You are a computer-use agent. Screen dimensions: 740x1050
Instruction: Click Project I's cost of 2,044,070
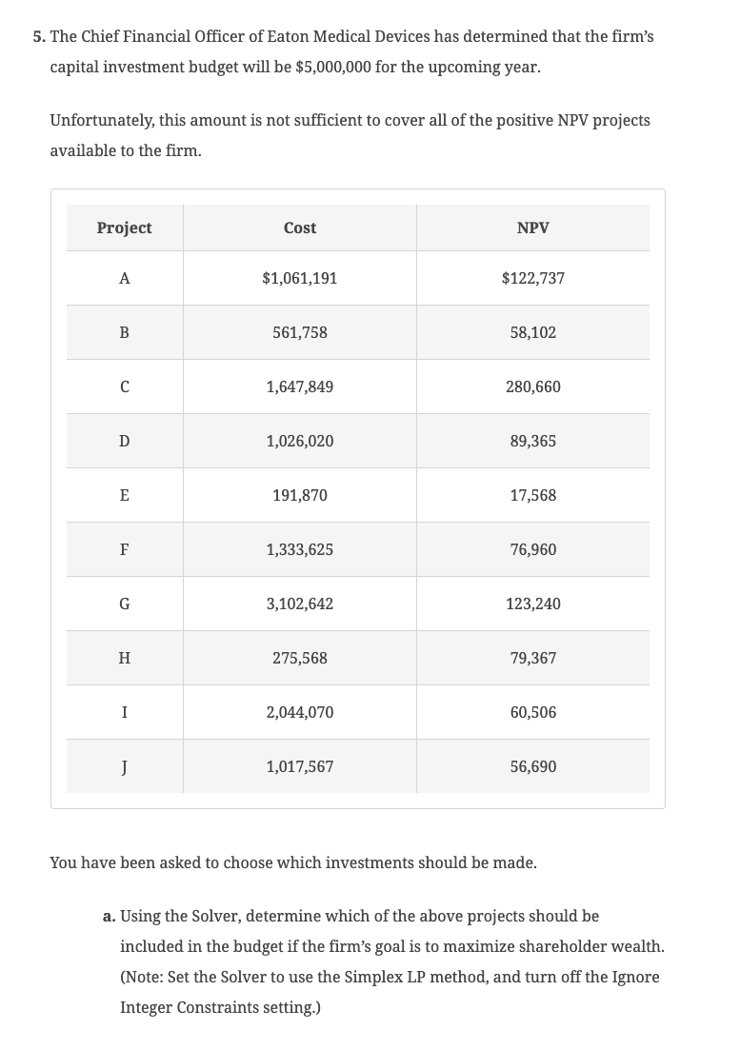point(300,712)
